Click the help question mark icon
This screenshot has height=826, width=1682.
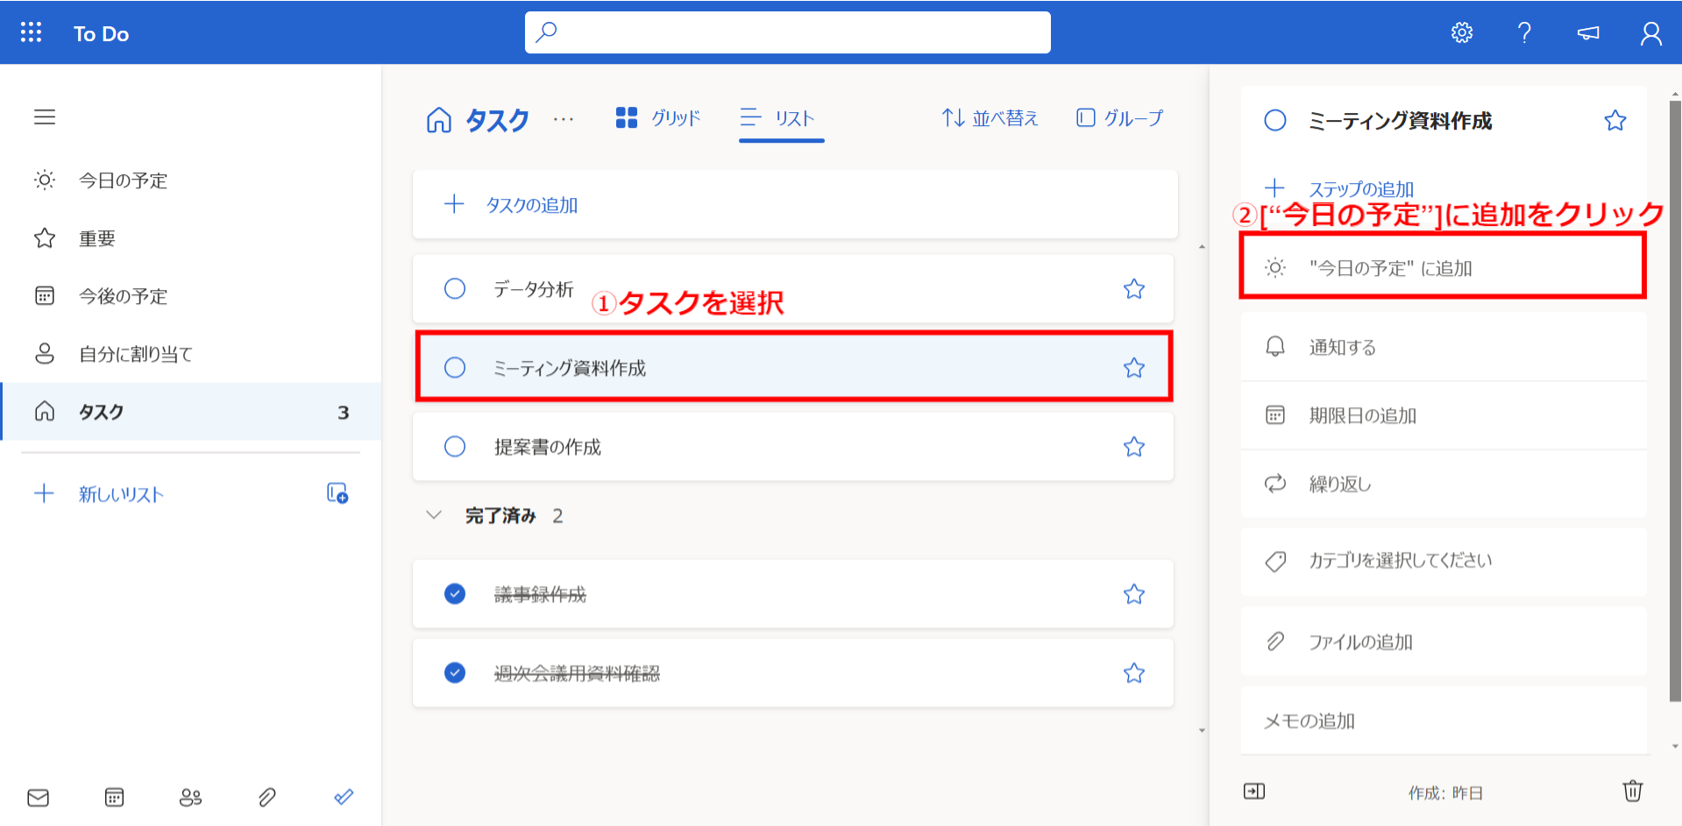tap(1524, 32)
